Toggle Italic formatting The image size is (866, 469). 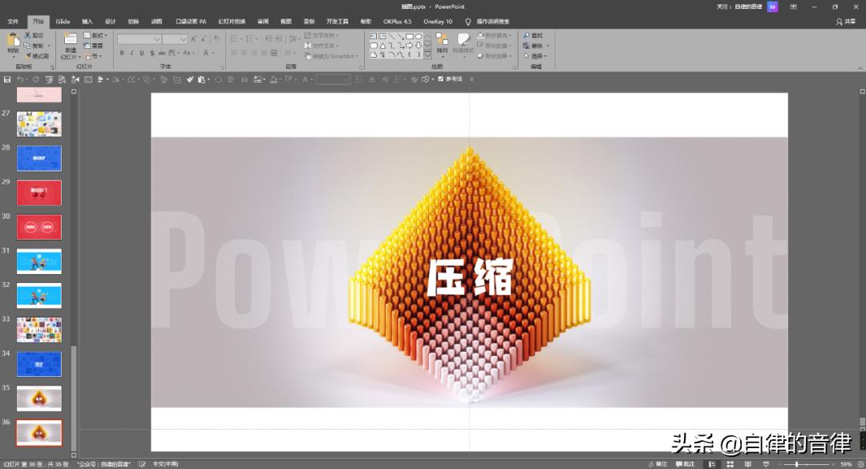[132, 53]
